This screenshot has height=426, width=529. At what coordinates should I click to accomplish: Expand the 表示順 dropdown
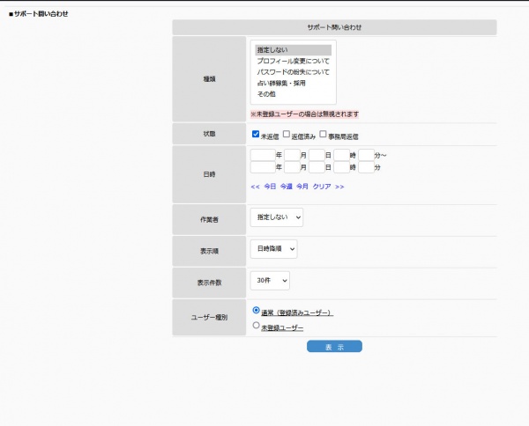[273, 248]
